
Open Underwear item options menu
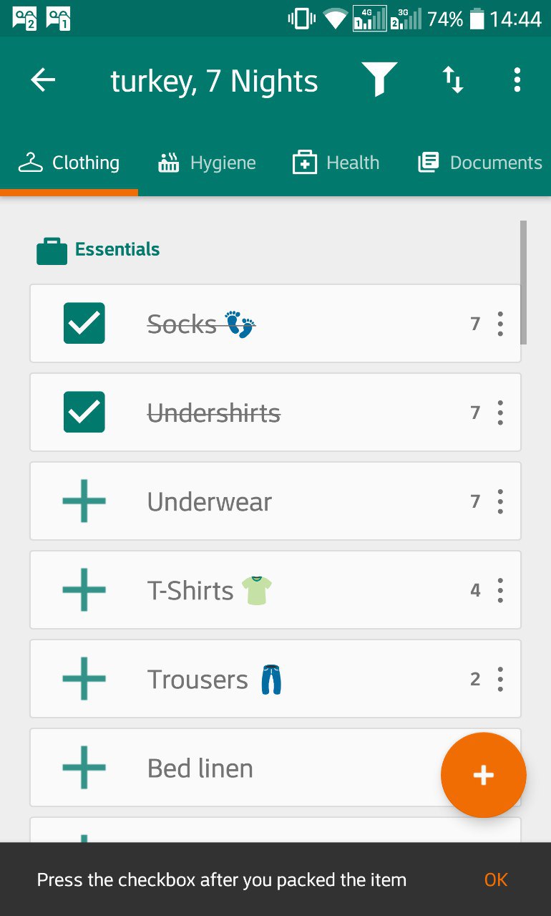click(500, 501)
